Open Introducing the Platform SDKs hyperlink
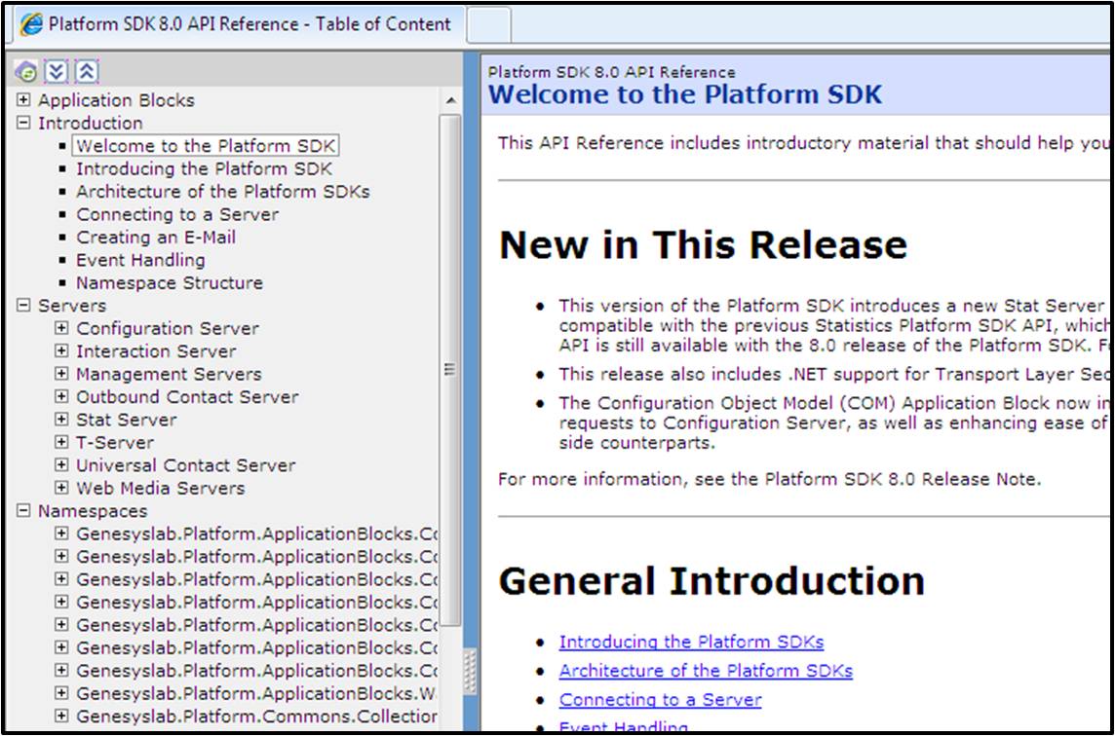 (691, 642)
